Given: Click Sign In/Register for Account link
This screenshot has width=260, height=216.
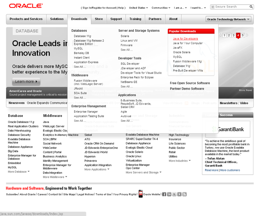Looking at the screenshot, I should click(99, 8).
